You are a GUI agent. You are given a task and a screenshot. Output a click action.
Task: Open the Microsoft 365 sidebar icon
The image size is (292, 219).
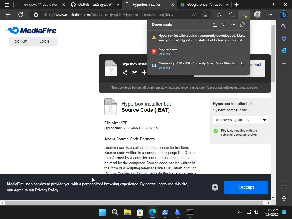284,38
